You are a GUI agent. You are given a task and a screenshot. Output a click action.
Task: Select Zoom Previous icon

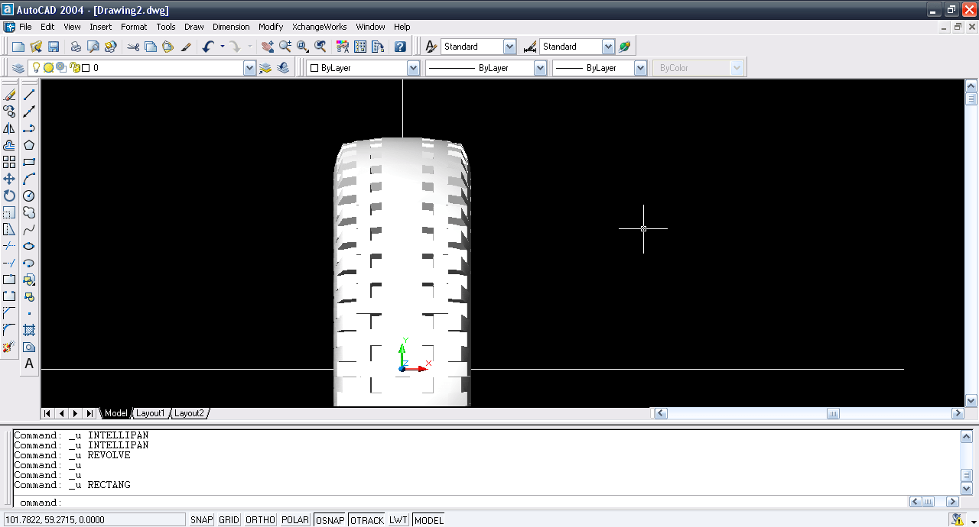click(x=320, y=47)
